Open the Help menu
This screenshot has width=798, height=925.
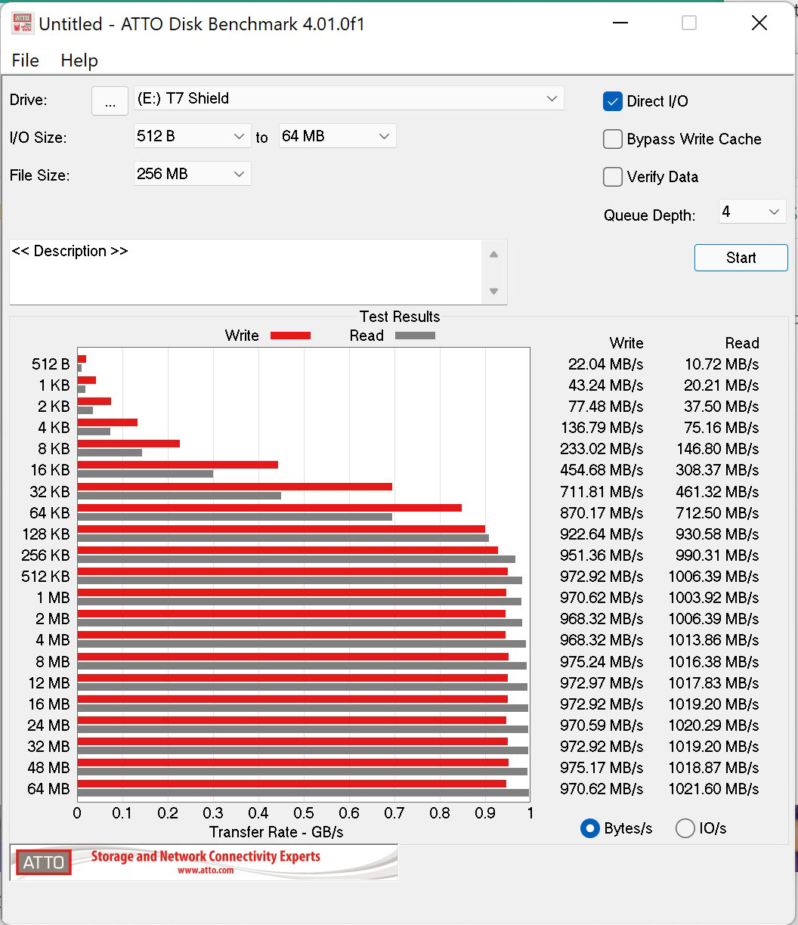point(79,60)
